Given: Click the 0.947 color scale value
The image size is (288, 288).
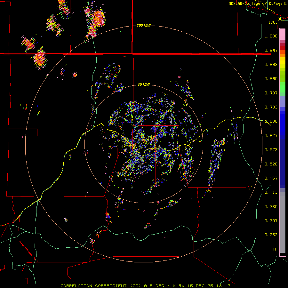Looking at the screenshot, I should click(x=271, y=50).
